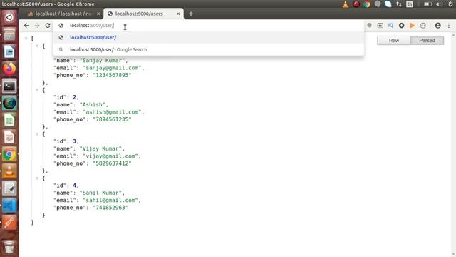Open LibreOffice Calc spreadsheet from dock
Screen dimensions: 456x257
coord(9,120)
